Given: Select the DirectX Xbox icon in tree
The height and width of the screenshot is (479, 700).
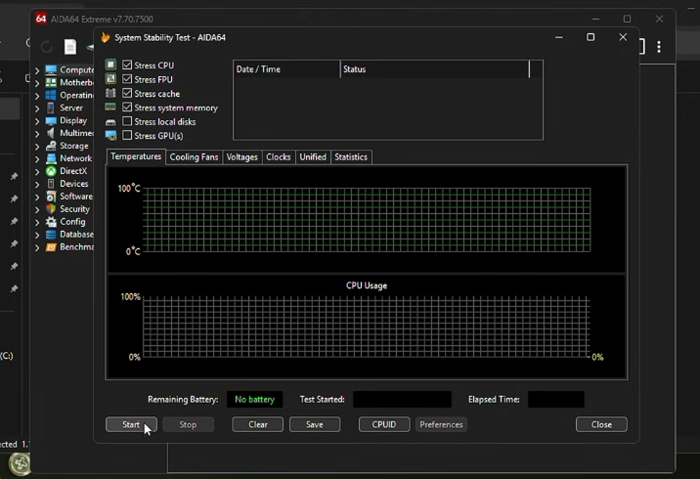Looking at the screenshot, I should click(52, 171).
